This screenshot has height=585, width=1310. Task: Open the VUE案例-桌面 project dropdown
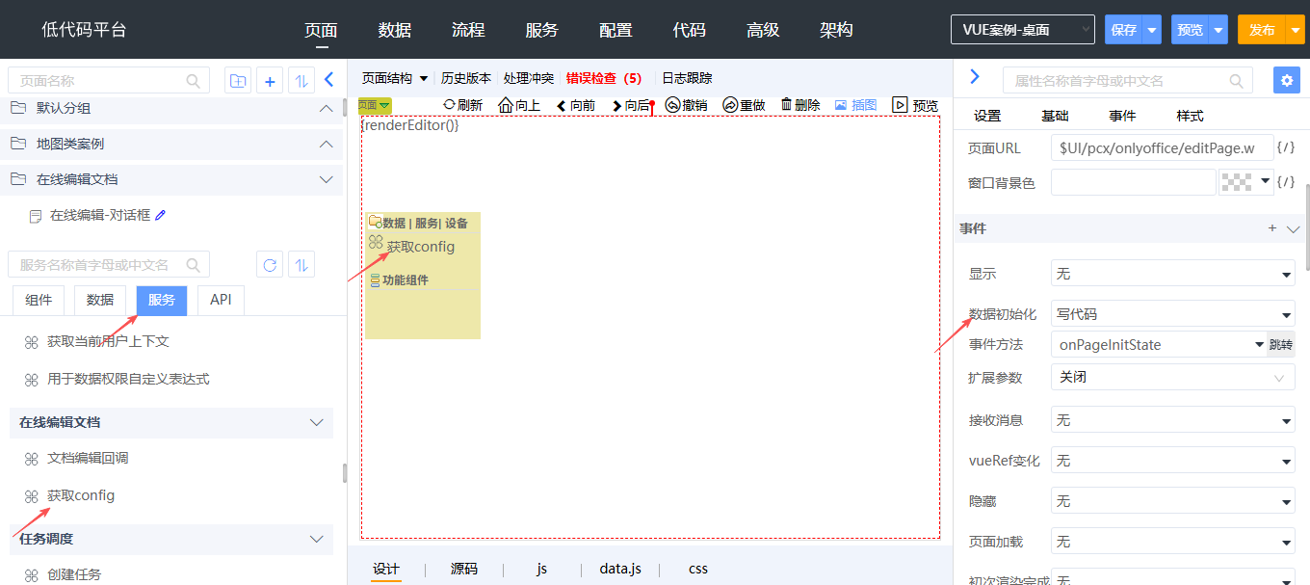(1022, 30)
